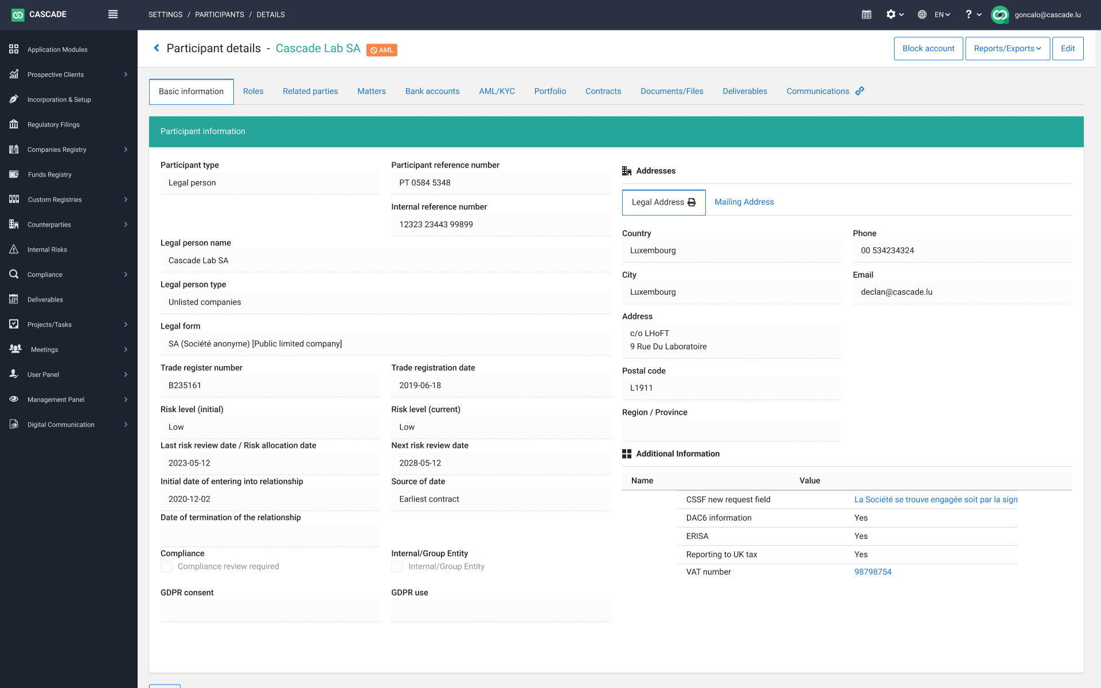
Task: Switch to the AML/KYC tab
Action: (497, 91)
